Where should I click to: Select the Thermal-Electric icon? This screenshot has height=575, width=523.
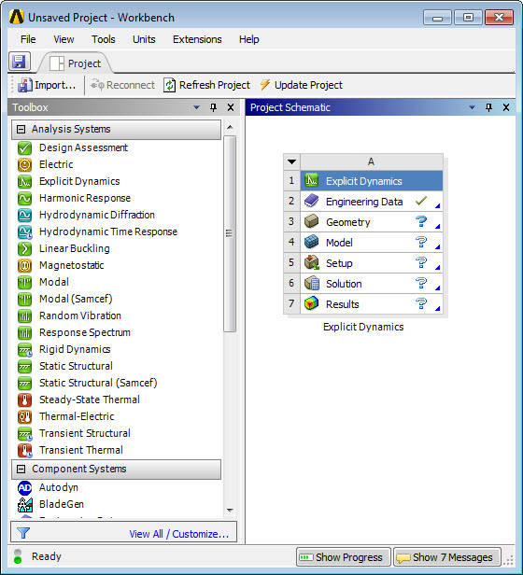tap(24, 417)
